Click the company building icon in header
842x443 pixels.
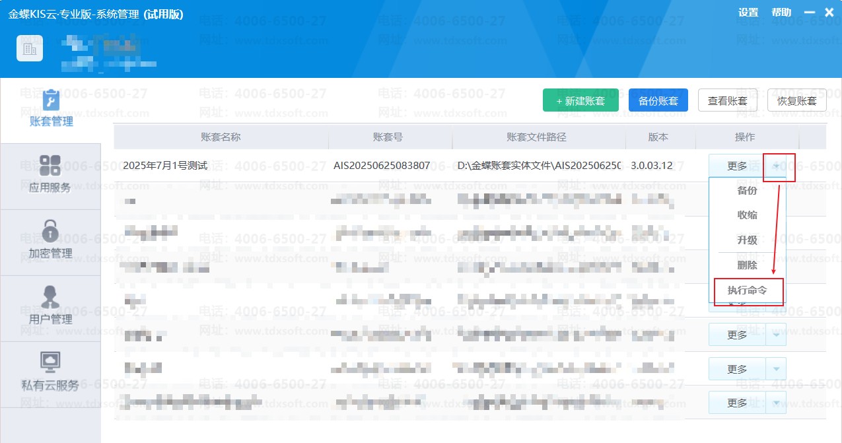pos(30,48)
